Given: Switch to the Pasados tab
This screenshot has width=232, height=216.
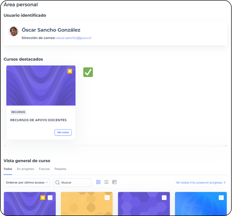Looking at the screenshot, I should point(60,169).
